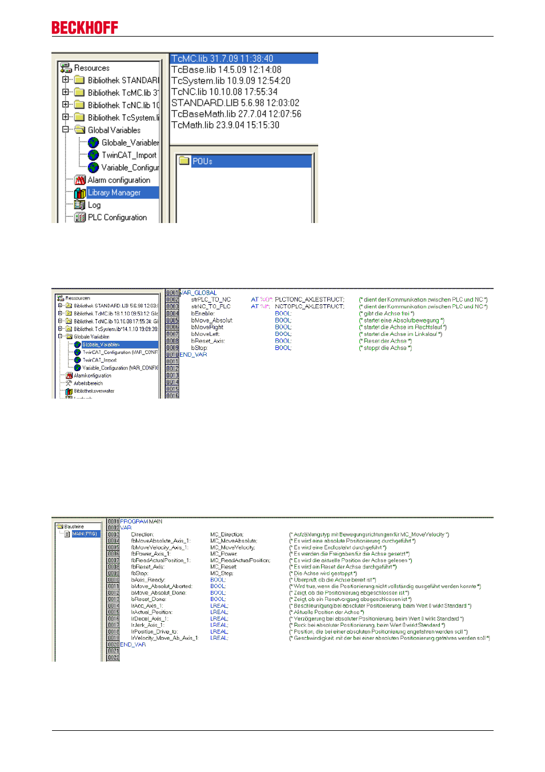Select Log in Resources tree

pos(94,205)
